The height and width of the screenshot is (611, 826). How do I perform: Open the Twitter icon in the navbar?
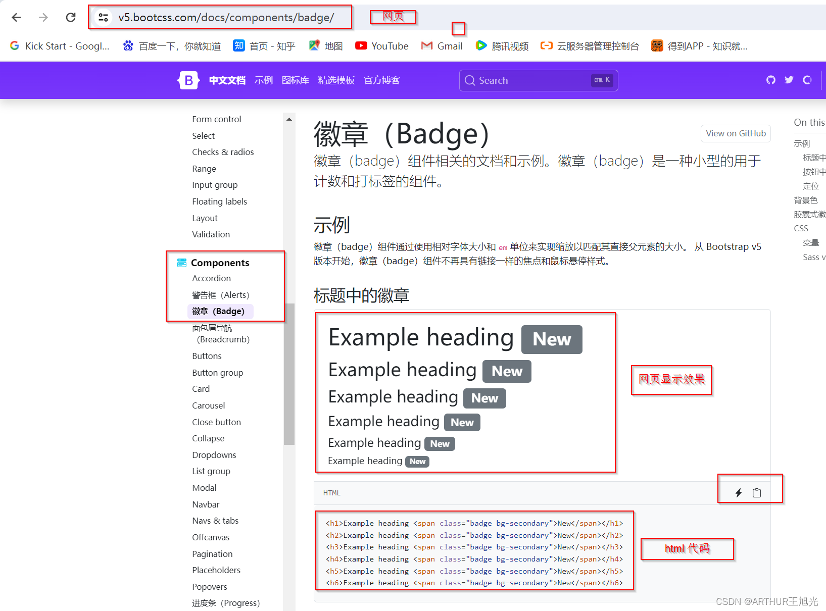click(x=789, y=80)
